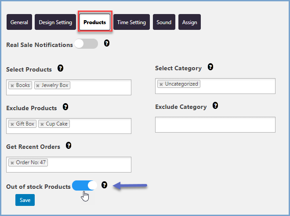
Task: Remove the Books product tag
Action: pyautogui.click(x=12, y=86)
